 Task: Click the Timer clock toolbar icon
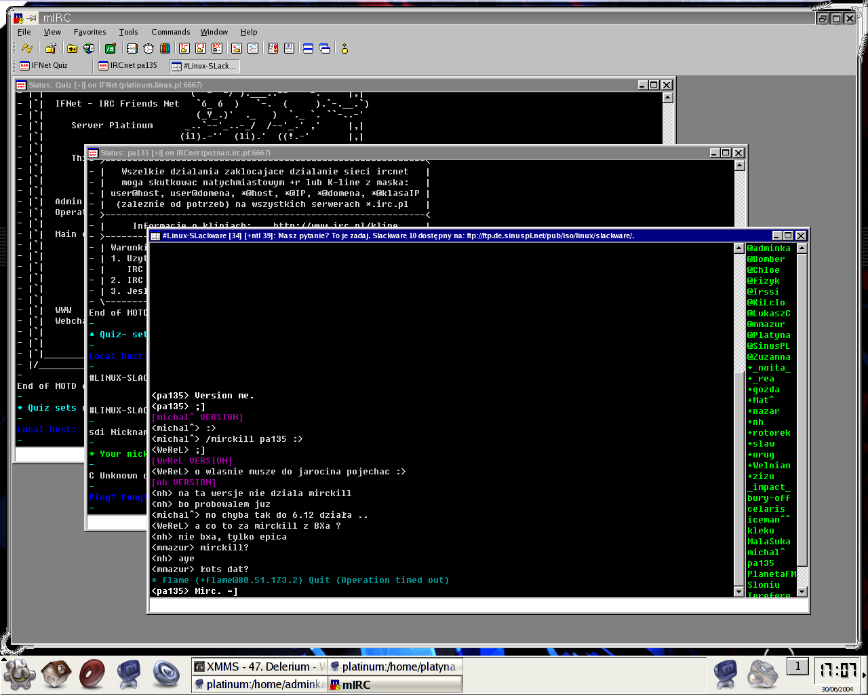coord(149,48)
